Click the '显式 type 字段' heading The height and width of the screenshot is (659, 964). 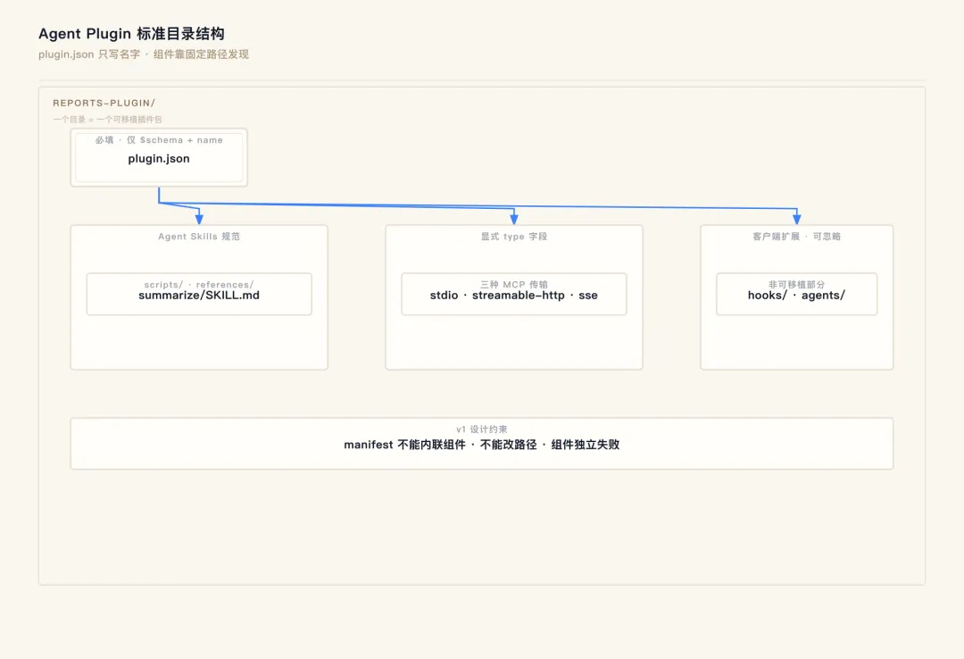click(514, 237)
